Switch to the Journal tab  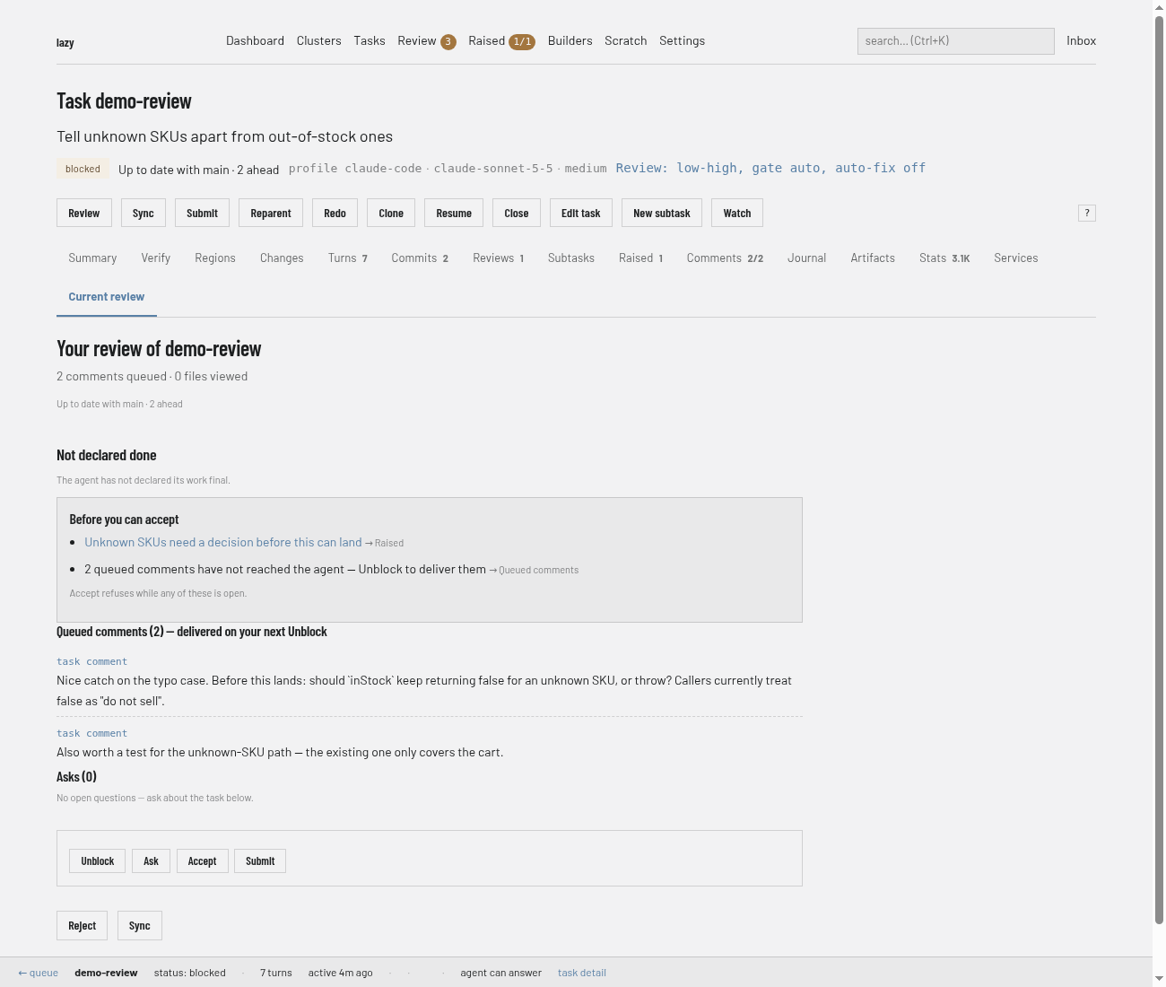807,258
